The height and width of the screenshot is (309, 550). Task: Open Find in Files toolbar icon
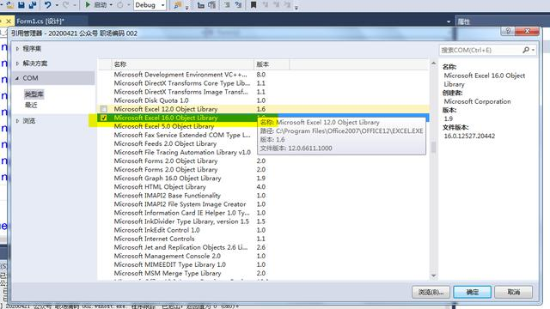click(178, 5)
